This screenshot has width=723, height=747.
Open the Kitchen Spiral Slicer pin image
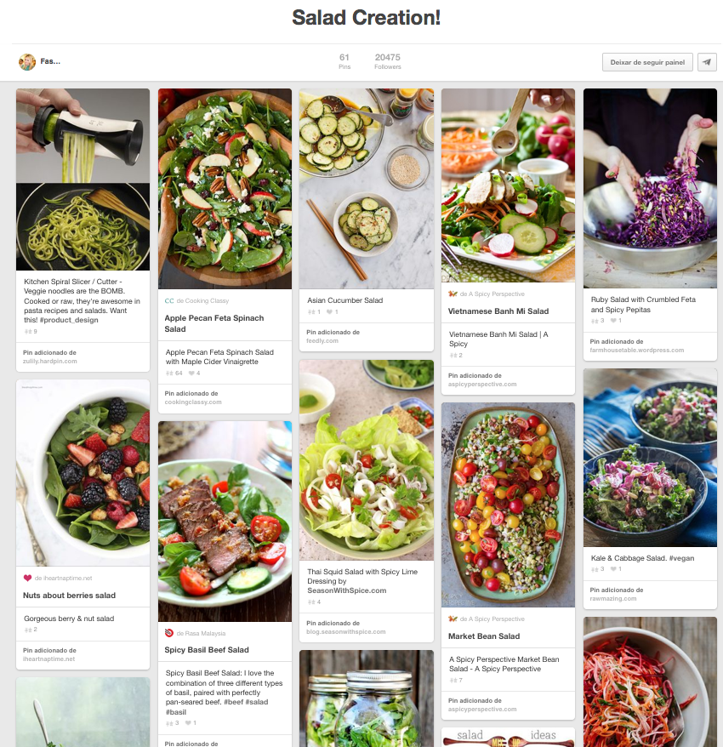[x=83, y=180]
